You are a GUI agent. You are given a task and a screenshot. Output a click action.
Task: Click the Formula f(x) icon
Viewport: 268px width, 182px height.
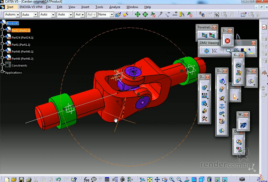[86, 180]
